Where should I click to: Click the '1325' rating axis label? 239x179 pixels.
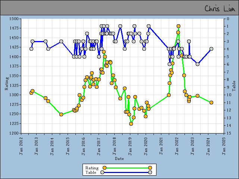pyautogui.click(x=14, y=85)
